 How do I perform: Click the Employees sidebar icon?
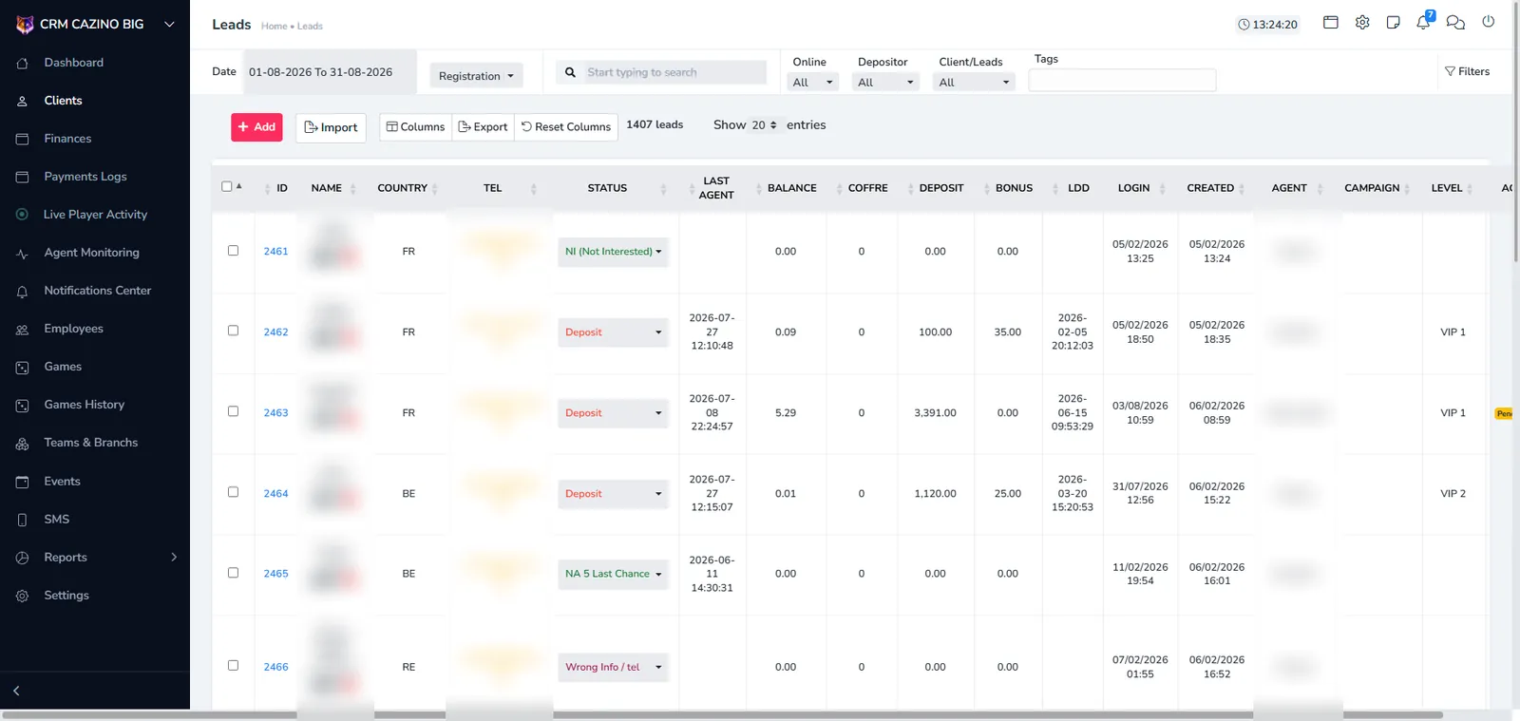pyautogui.click(x=22, y=330)
